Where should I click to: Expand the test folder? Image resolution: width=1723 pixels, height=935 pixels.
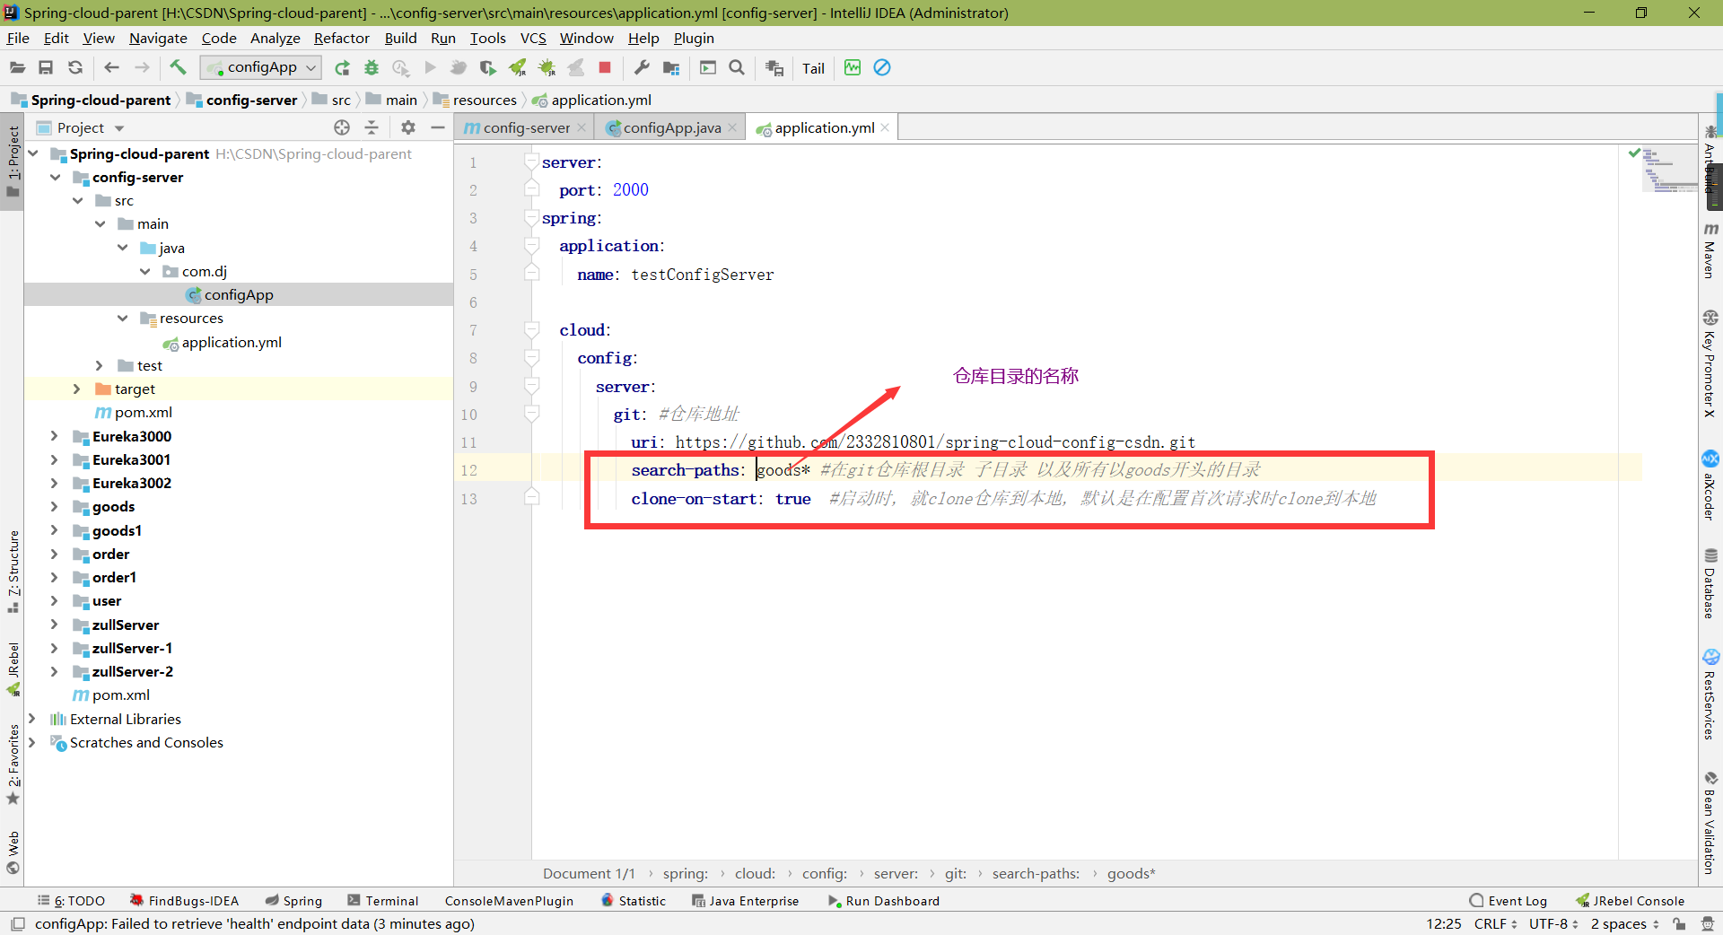coord(100,365)
